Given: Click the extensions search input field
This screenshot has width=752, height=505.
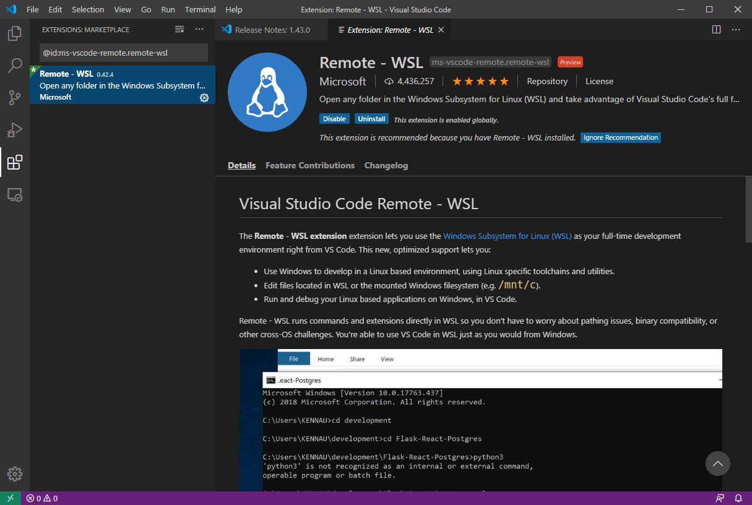Looking at the screenshot, I should (x=124, y=53).
